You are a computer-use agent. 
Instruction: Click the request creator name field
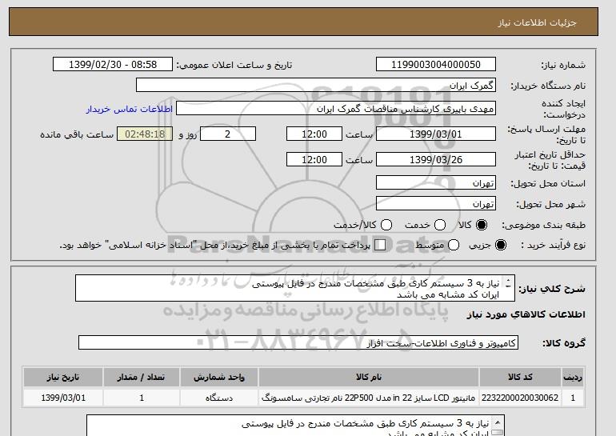(x=336, y=109)
